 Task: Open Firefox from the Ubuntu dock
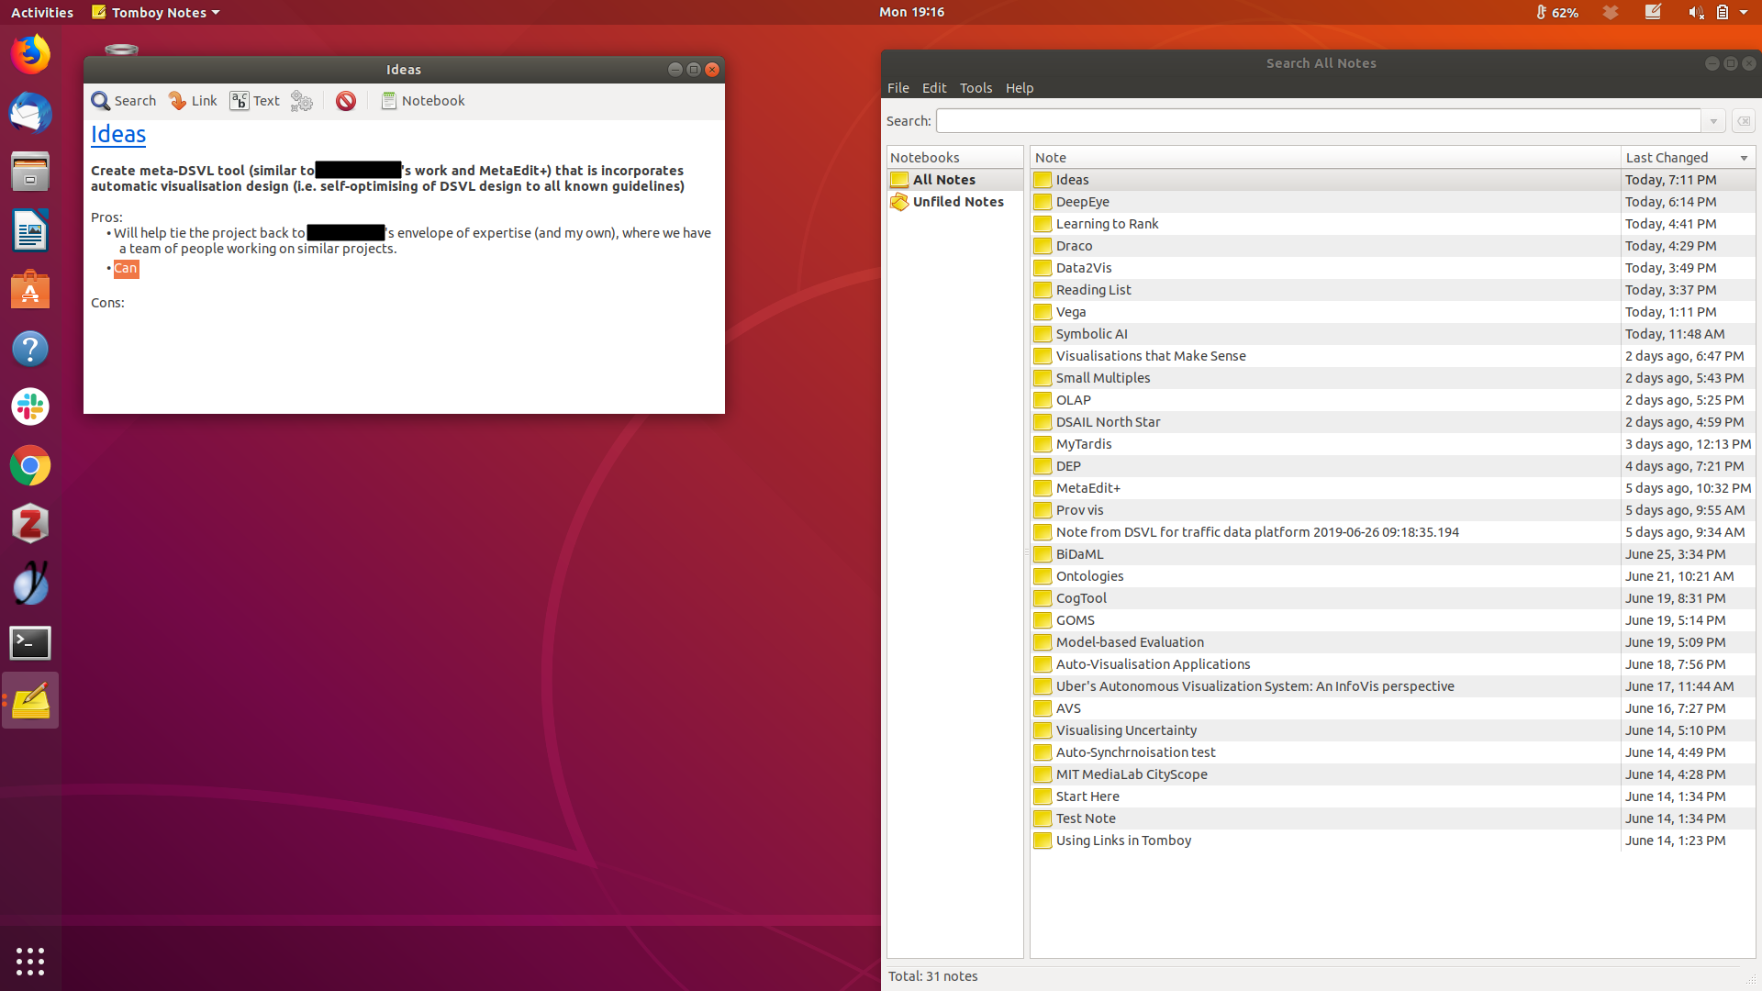tap(30, 54)
